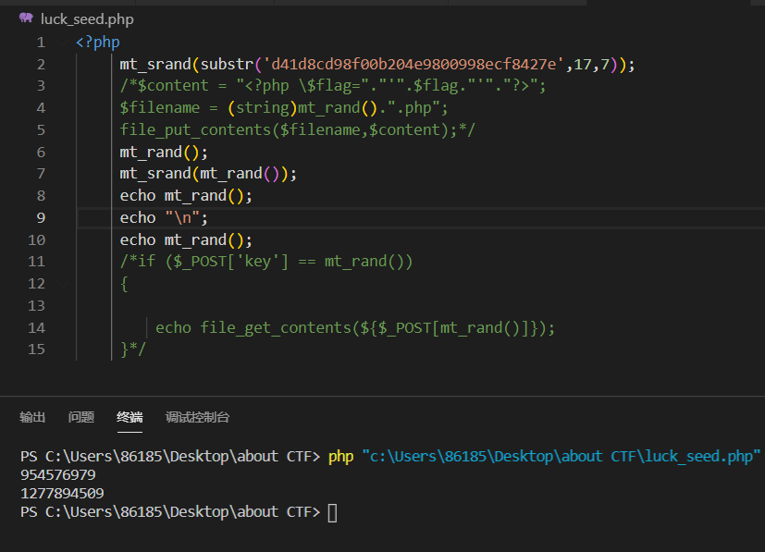Click the terminal output 954576979

click(58, 475)
